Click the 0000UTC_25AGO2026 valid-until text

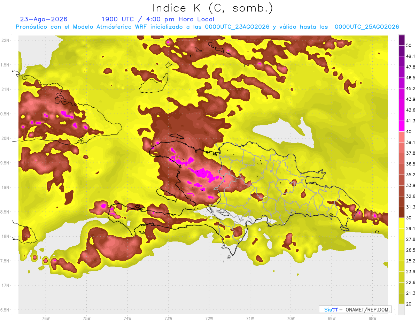click(x=367, y=27)
